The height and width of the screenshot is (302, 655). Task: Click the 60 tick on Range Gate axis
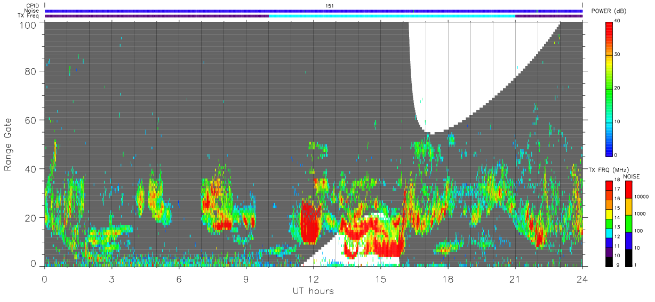(30, 120)
